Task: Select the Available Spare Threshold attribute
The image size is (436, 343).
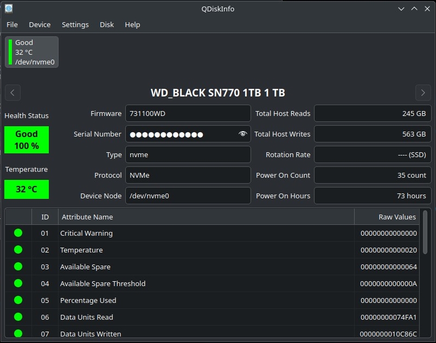Action: (x=103, y=283)
